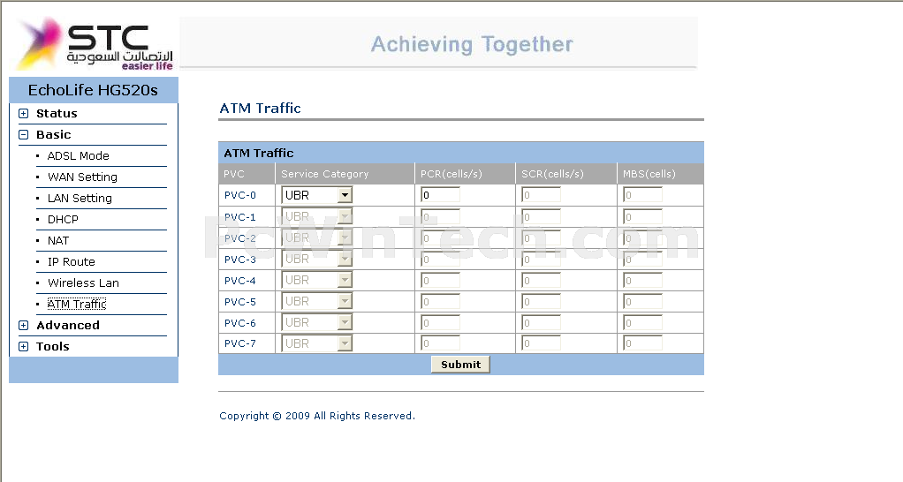Open PVC-2 Service Category dropdown

[316, 237]
